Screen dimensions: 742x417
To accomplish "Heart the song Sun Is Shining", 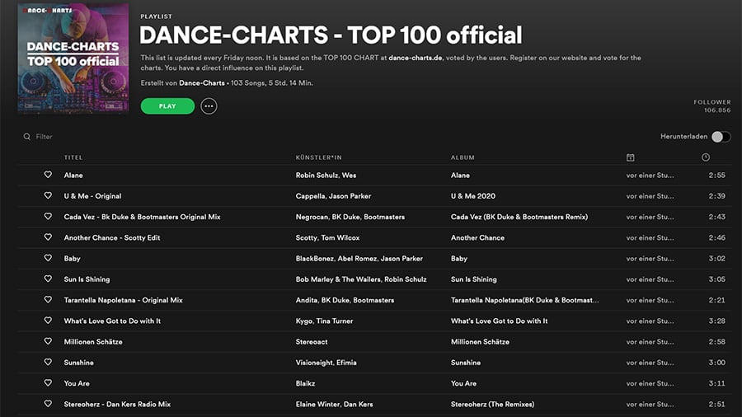I will 48,279.
